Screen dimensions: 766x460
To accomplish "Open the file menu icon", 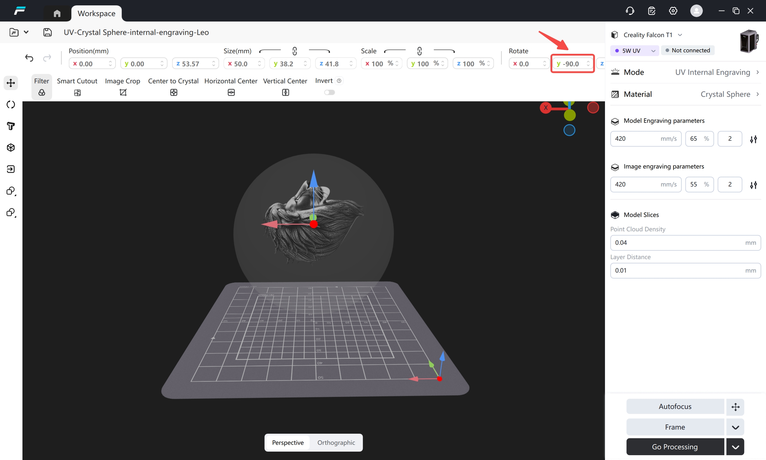I will (14, 32).
